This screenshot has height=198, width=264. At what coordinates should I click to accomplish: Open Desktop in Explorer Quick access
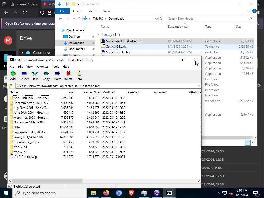click(74, 37)
